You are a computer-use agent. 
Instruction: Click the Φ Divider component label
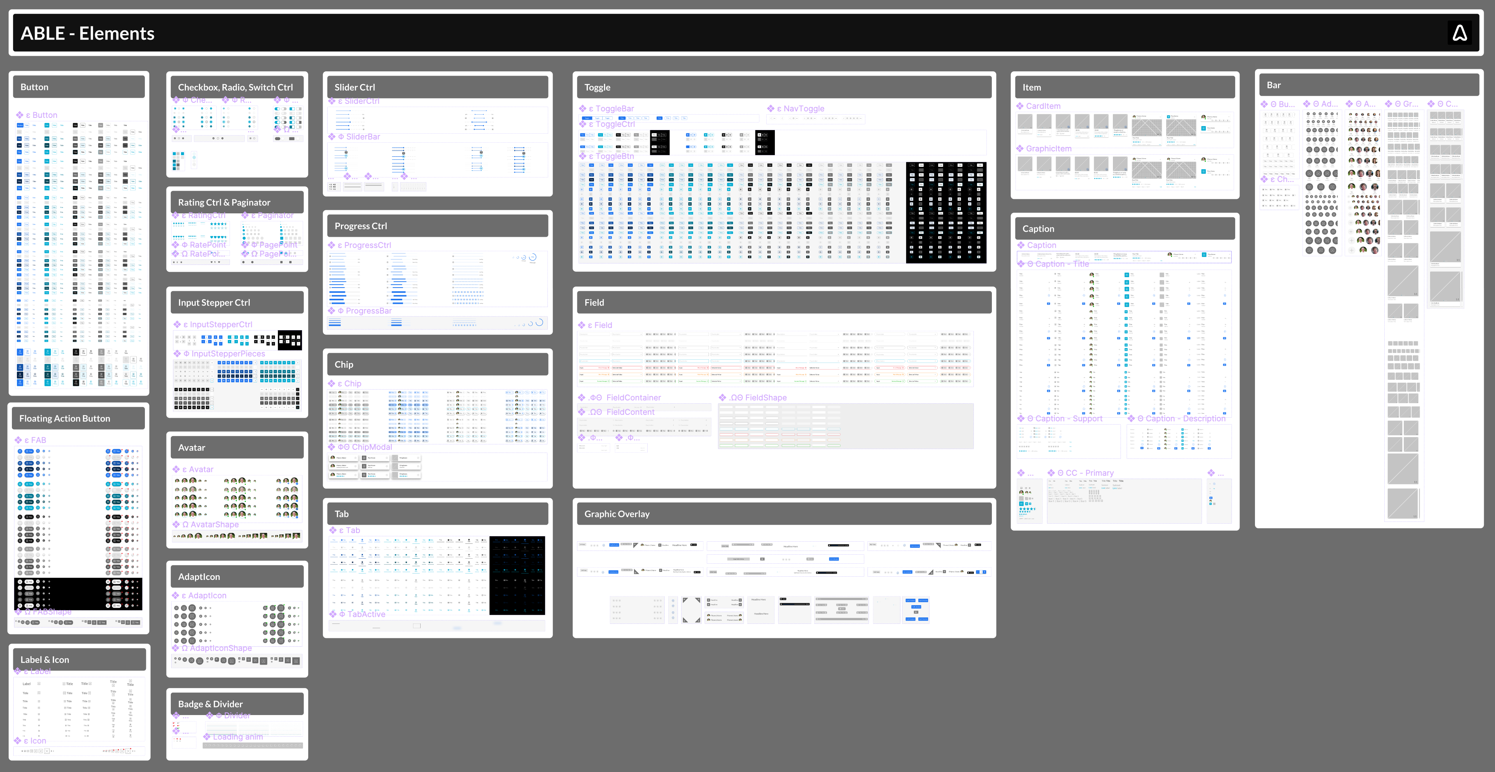pyautogui.click(x=233, y=715)
